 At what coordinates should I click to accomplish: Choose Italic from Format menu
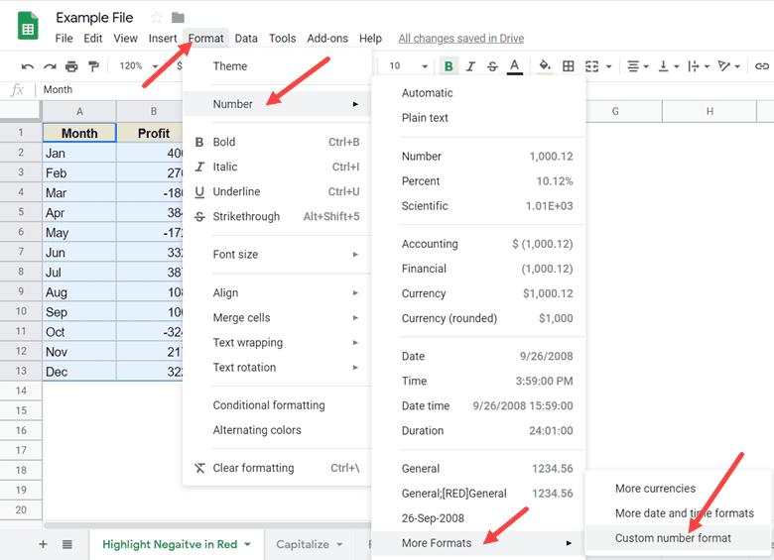click(x=277, y=167)
